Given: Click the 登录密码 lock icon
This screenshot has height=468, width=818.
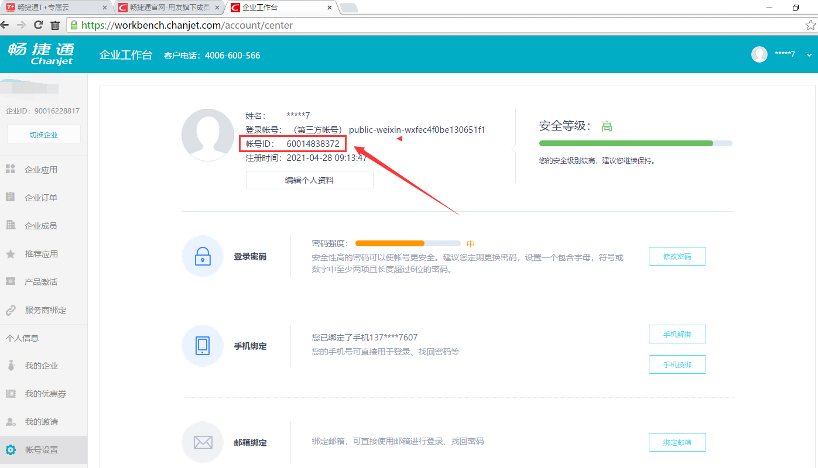Looking at the screenshot, I should (203, 256).
